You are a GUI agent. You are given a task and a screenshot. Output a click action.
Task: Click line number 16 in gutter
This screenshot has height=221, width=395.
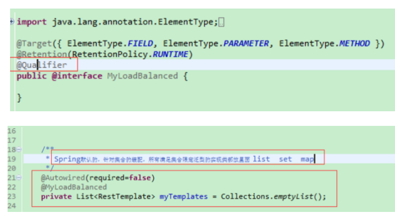tap(12, 131)
